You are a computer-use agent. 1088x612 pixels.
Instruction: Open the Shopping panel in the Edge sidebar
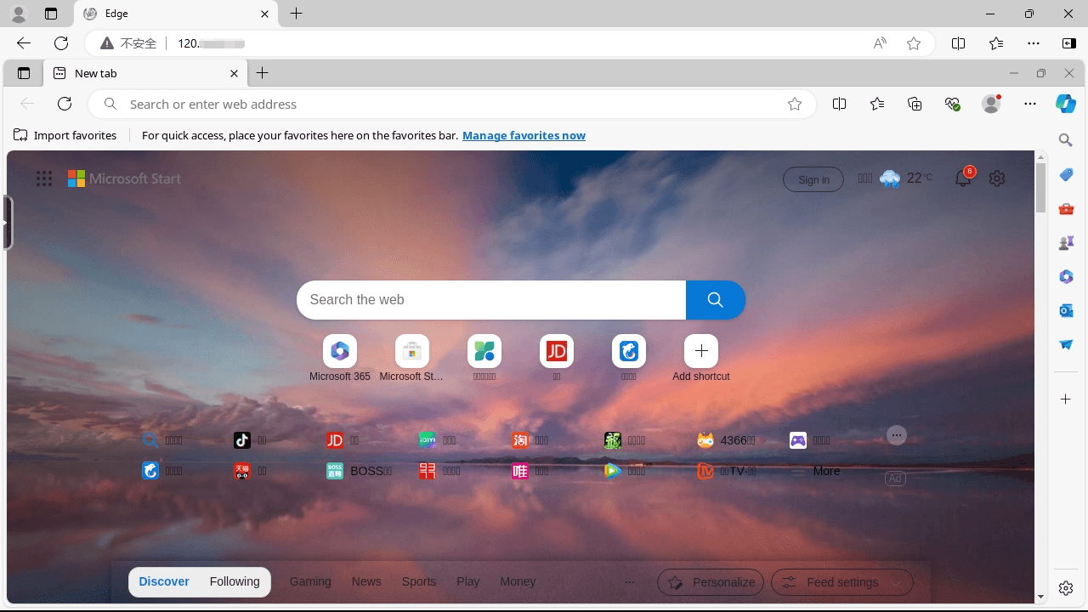pyautogui.click(x=1066, y=175)
